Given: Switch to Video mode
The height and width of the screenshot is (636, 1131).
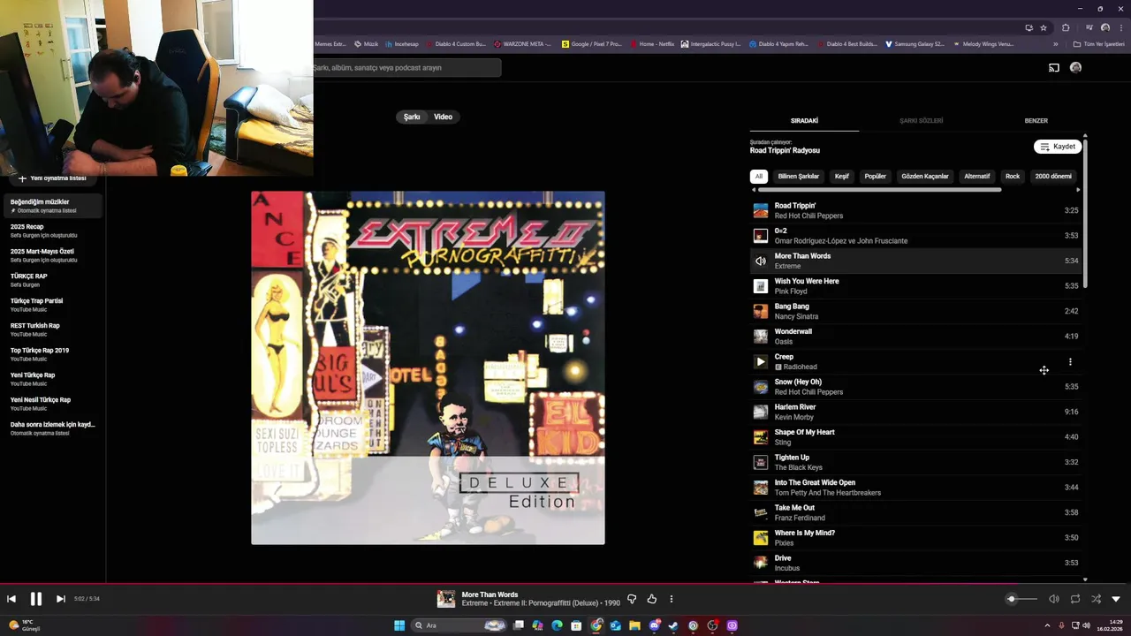Looking at the screenshot, I should (x=443, y=117).
